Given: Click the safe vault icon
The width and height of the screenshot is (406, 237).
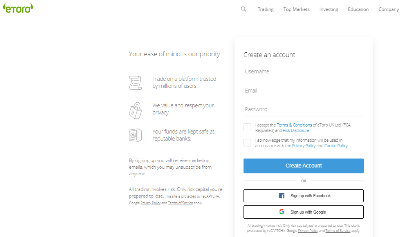Looking at the screenshot, I should pos(135,135).
